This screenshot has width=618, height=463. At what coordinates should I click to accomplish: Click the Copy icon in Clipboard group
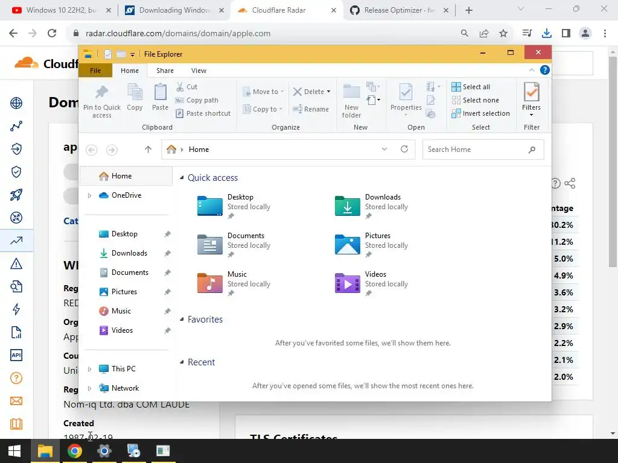(135, 97)
